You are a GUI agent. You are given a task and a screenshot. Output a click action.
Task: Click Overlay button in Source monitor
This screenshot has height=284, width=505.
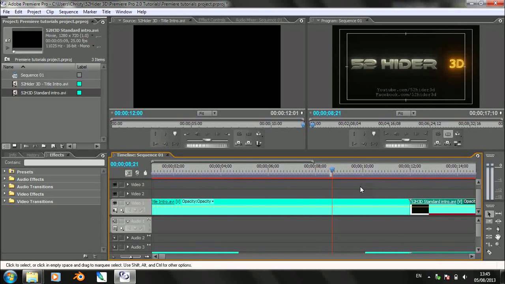coord(249,143)
